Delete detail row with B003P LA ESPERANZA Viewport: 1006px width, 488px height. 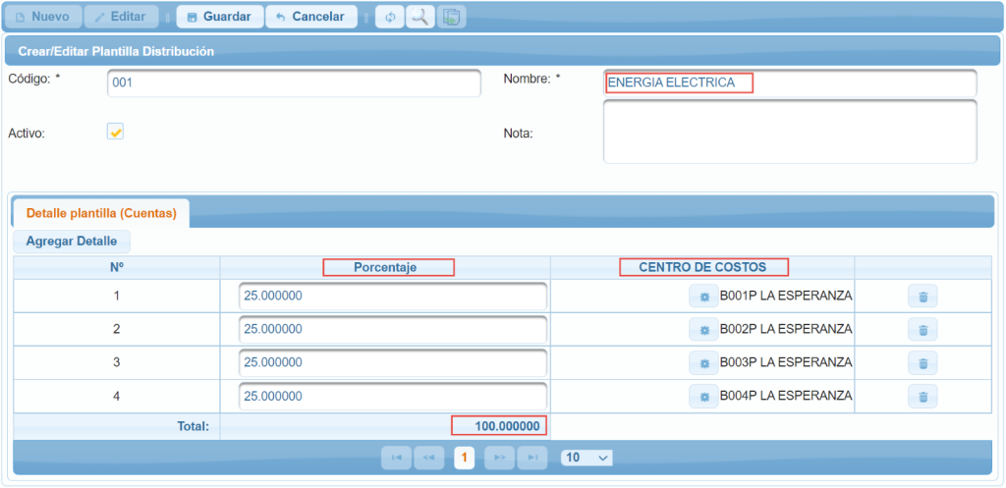(922, 363)
